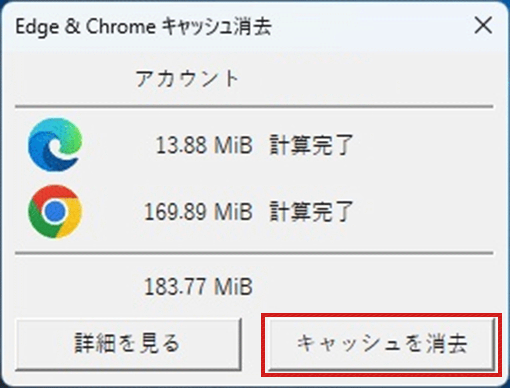Click the window title 'Edge & Chrome キャッシュ消去'
The image size is (510, 388).
point(143,27)
